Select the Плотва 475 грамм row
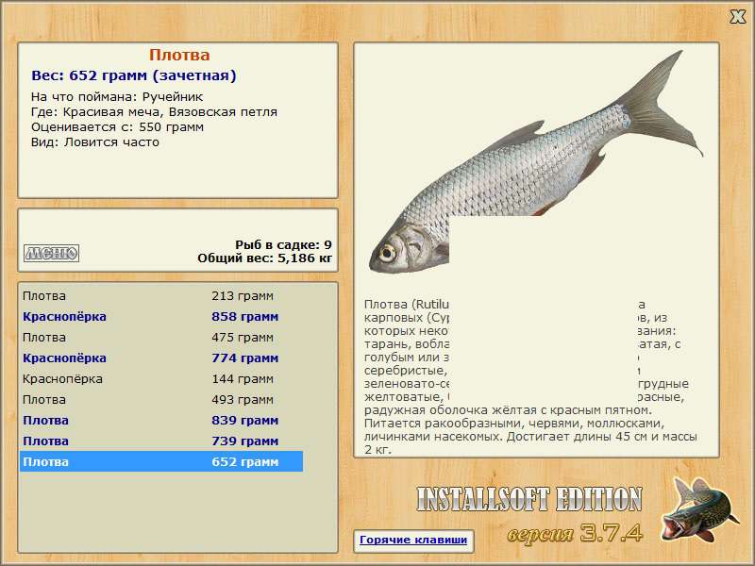This screenshot has height=566, width=755. [x=161, y=338]
